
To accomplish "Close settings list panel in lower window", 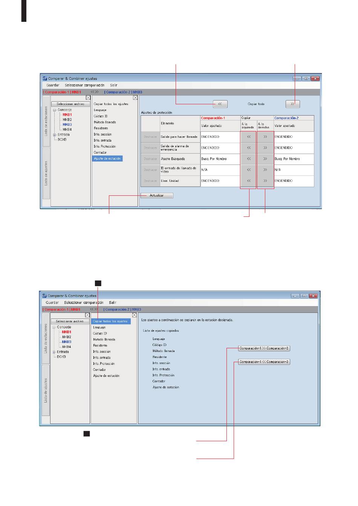I will click(135, 315).
